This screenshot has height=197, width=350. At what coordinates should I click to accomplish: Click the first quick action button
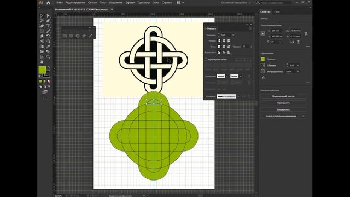(x=283, y=96)
